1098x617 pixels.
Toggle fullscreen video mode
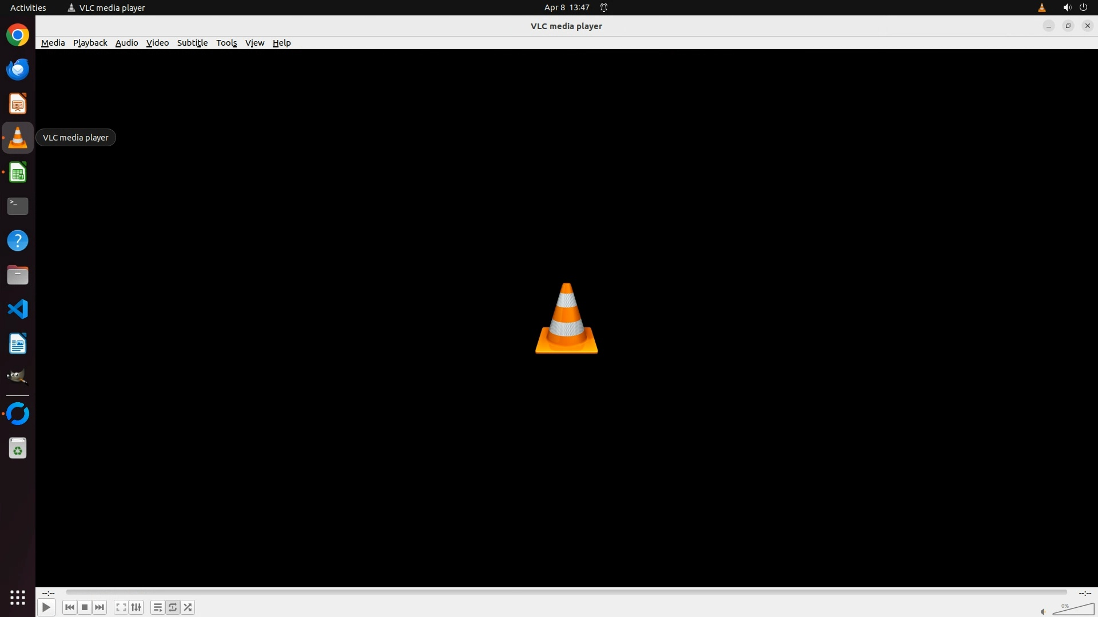121,607
